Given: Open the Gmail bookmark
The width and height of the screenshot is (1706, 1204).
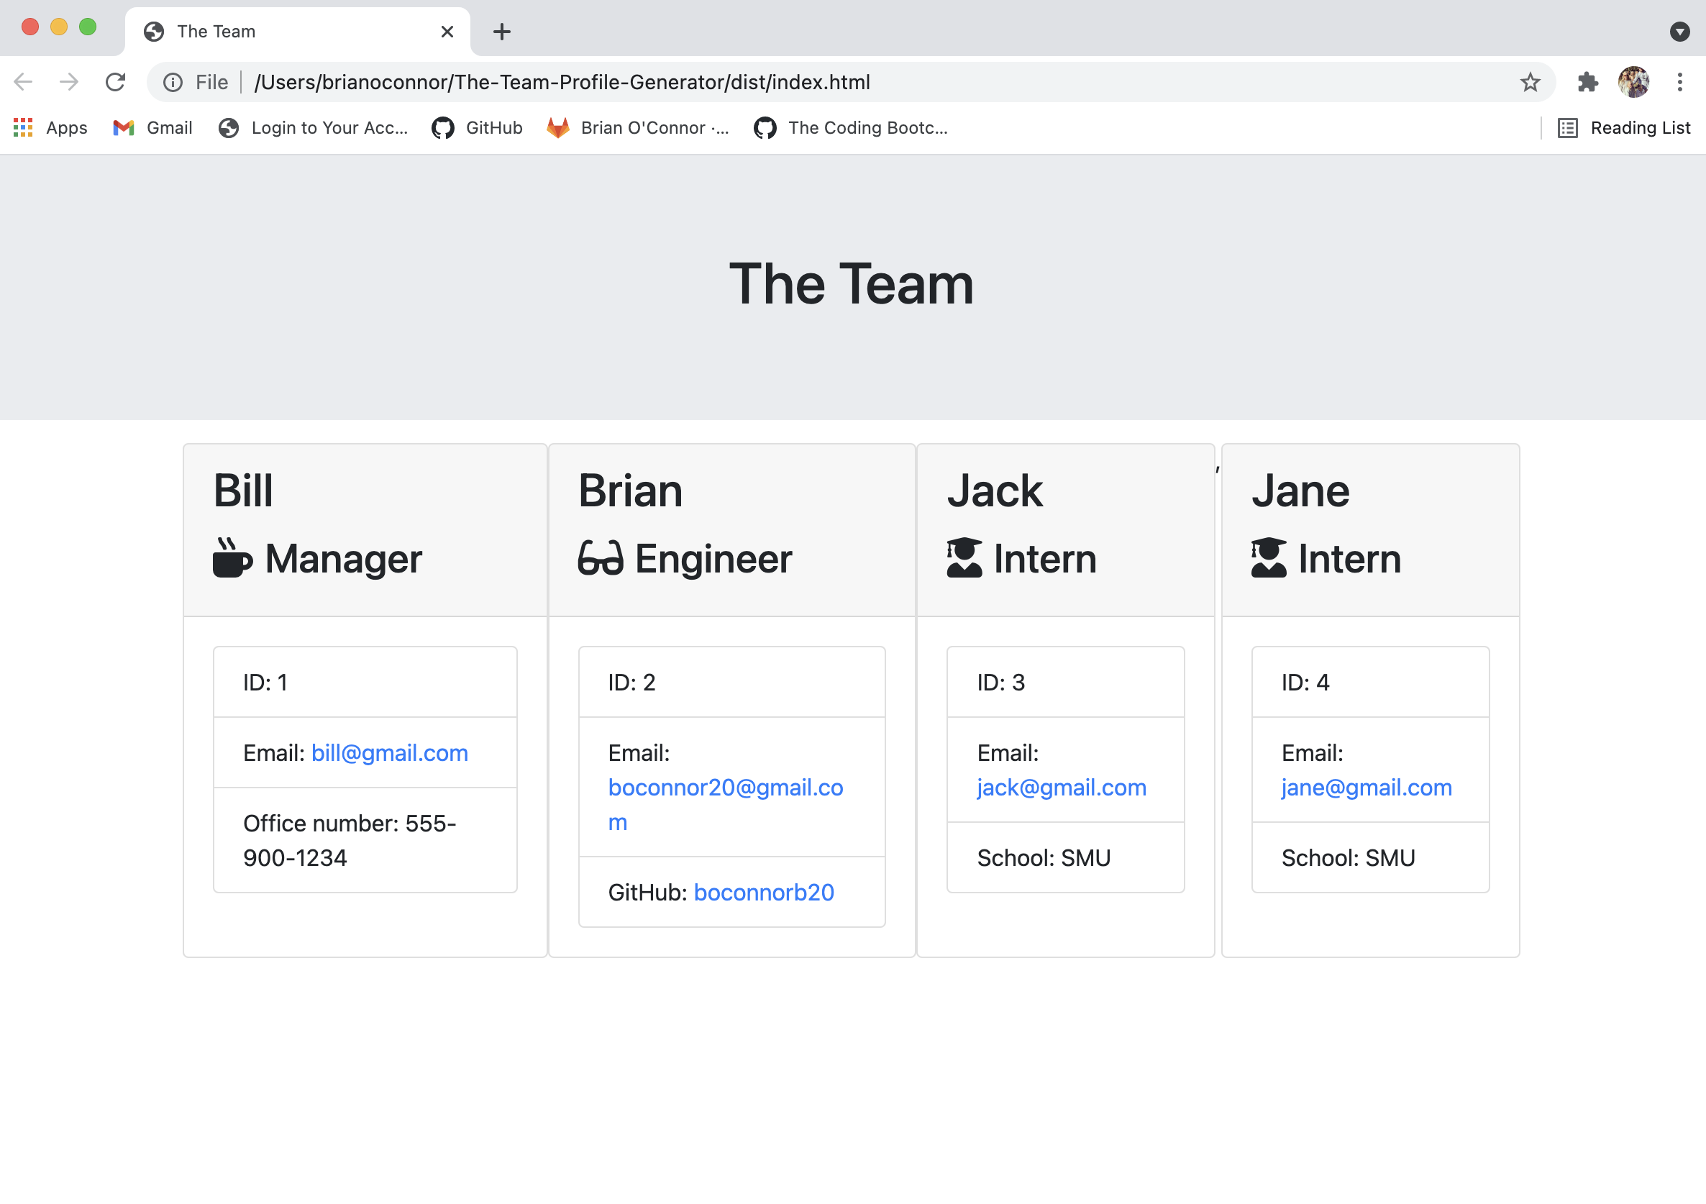Looking at the screenshot, I should pos(152,127).
